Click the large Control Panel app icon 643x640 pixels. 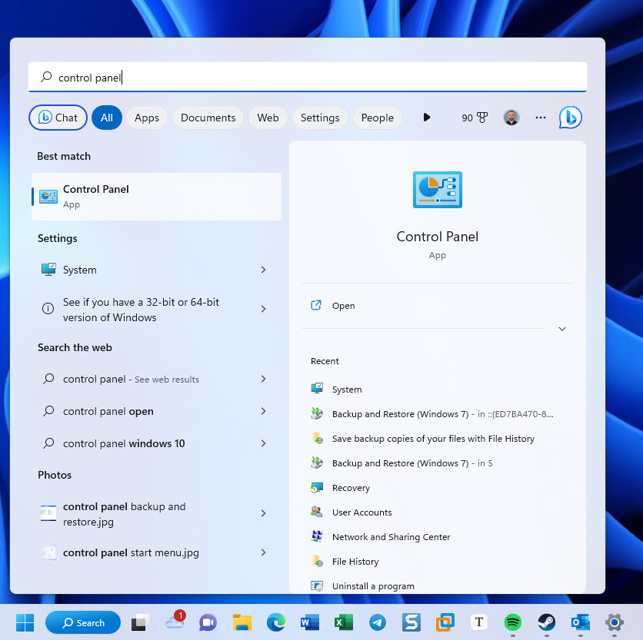point(437,190)
